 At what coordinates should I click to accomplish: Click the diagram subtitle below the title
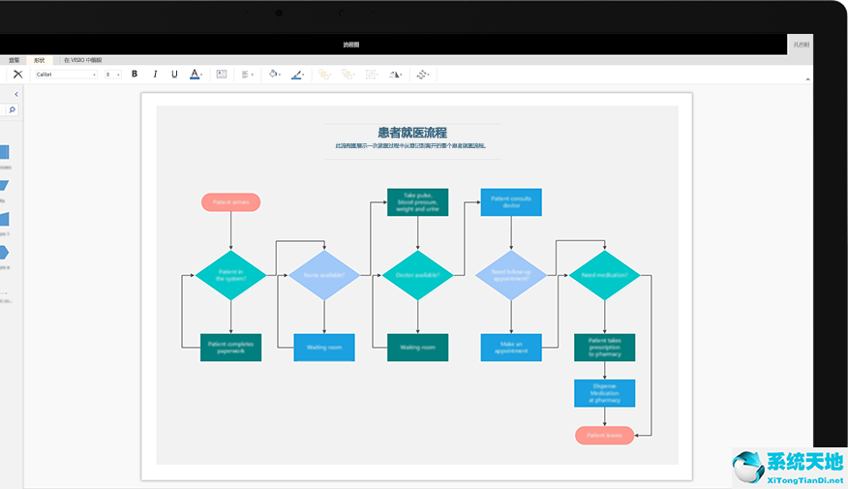[410, 146]
